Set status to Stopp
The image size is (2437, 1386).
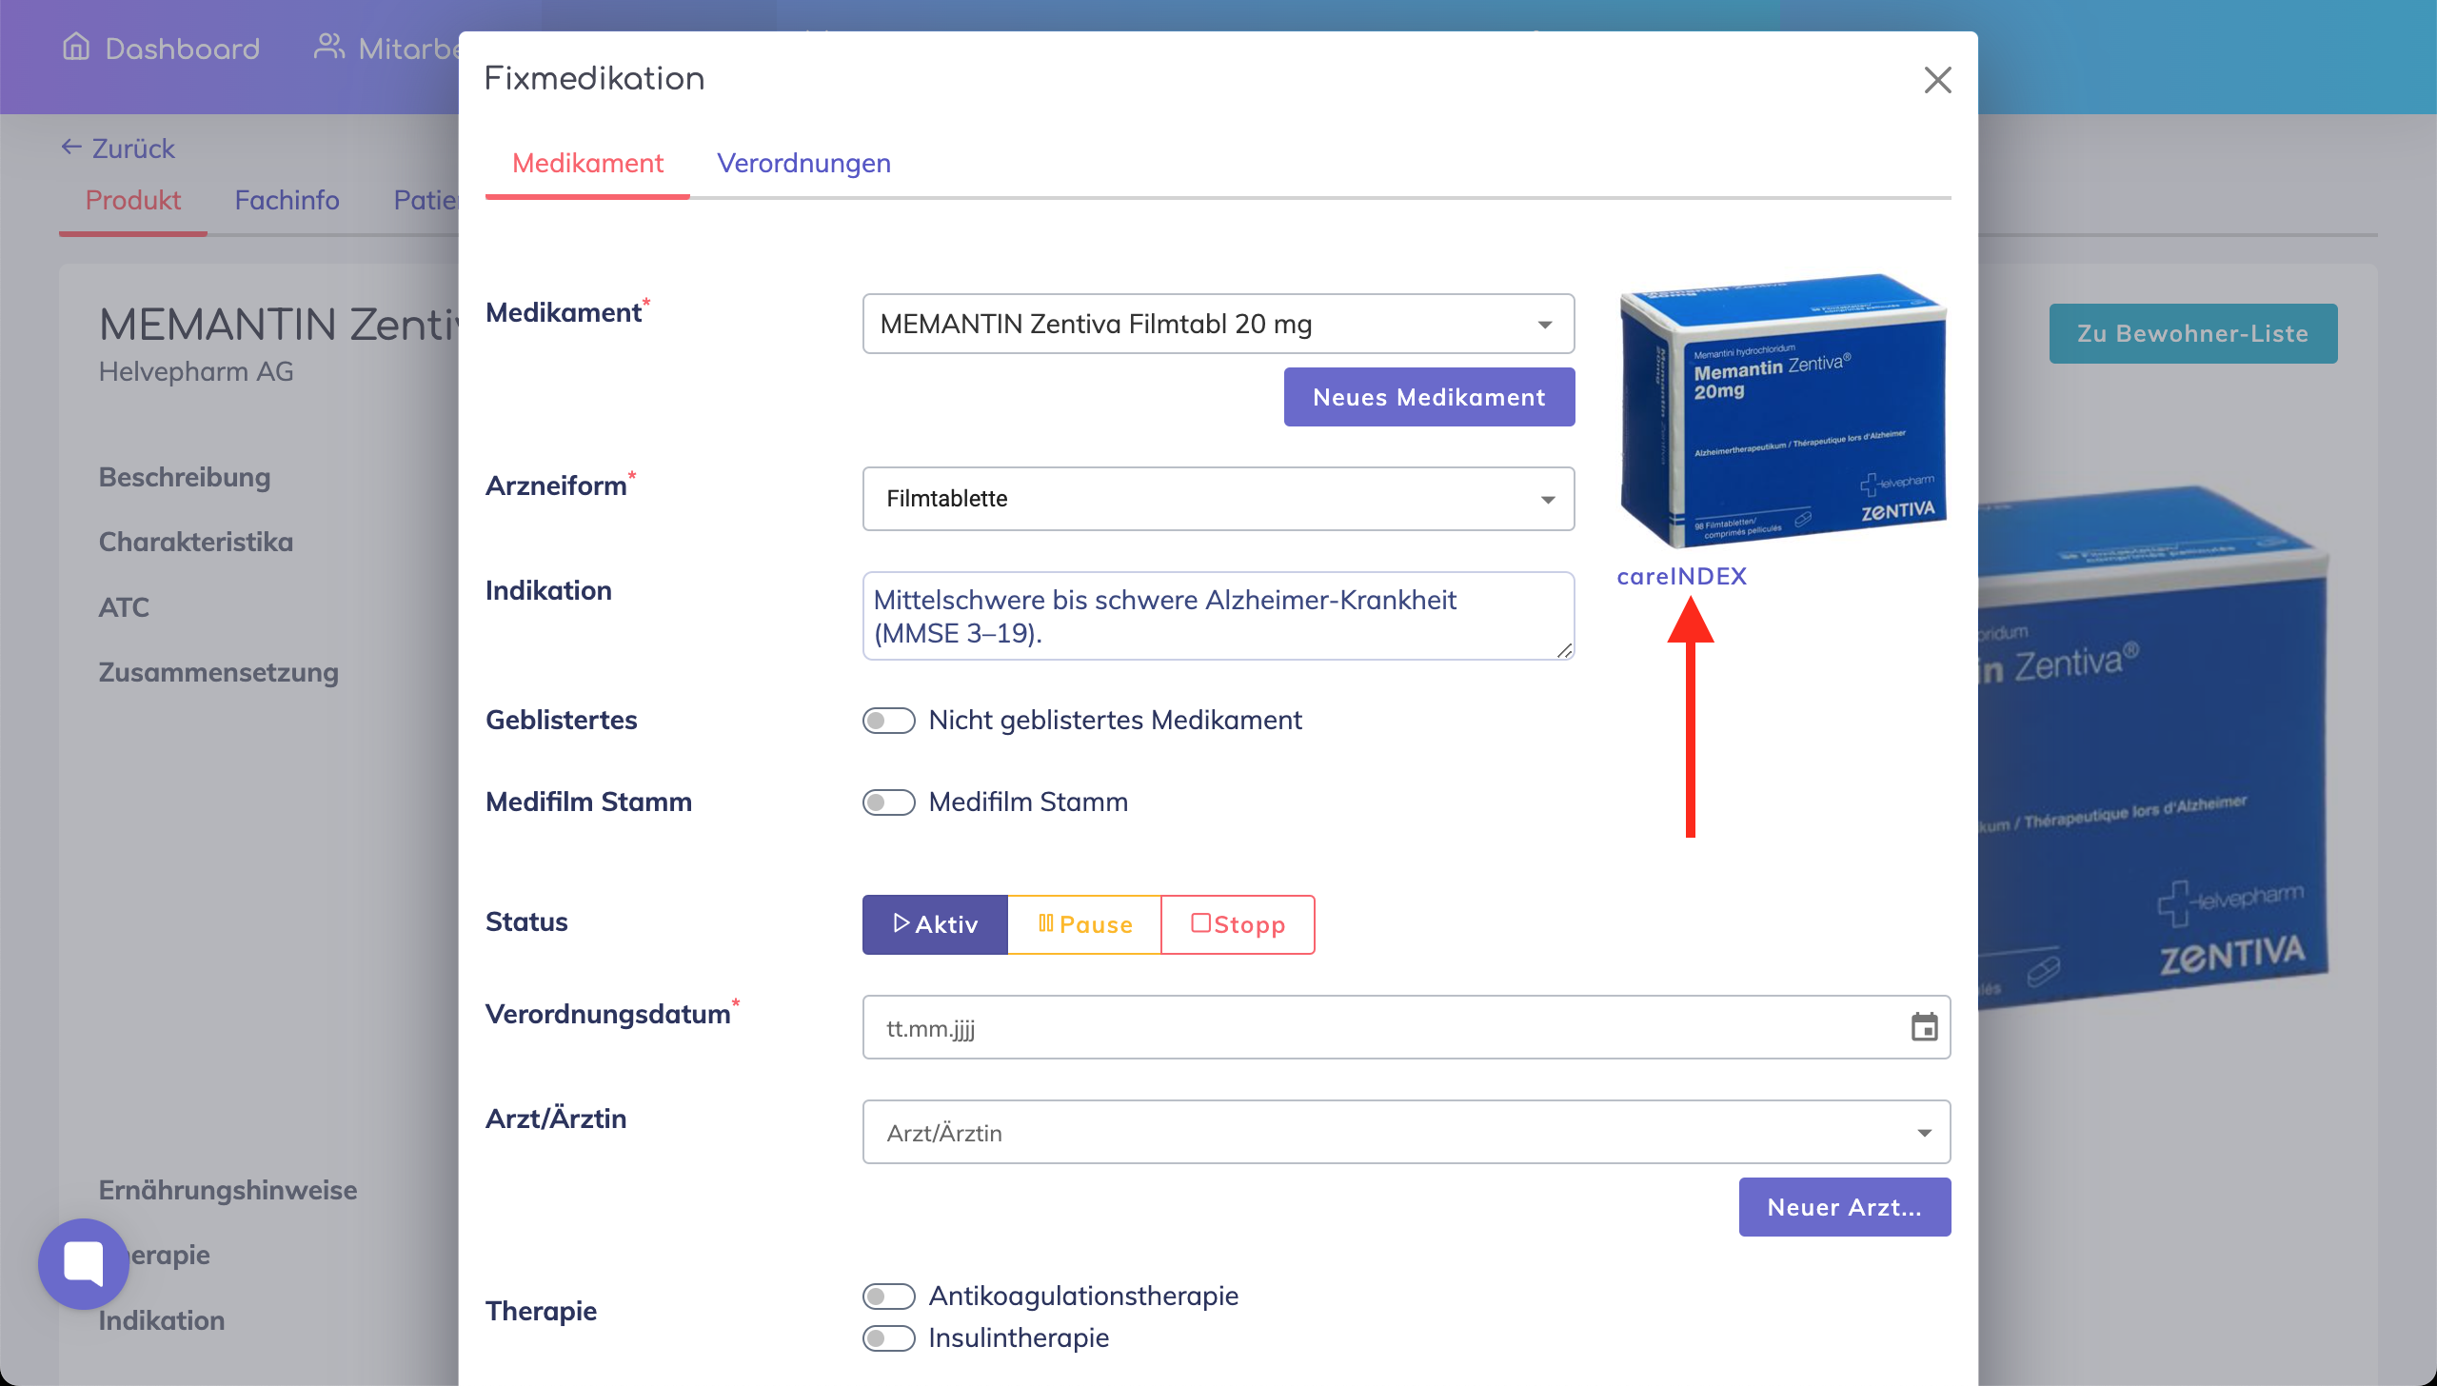coord(1238,924)
